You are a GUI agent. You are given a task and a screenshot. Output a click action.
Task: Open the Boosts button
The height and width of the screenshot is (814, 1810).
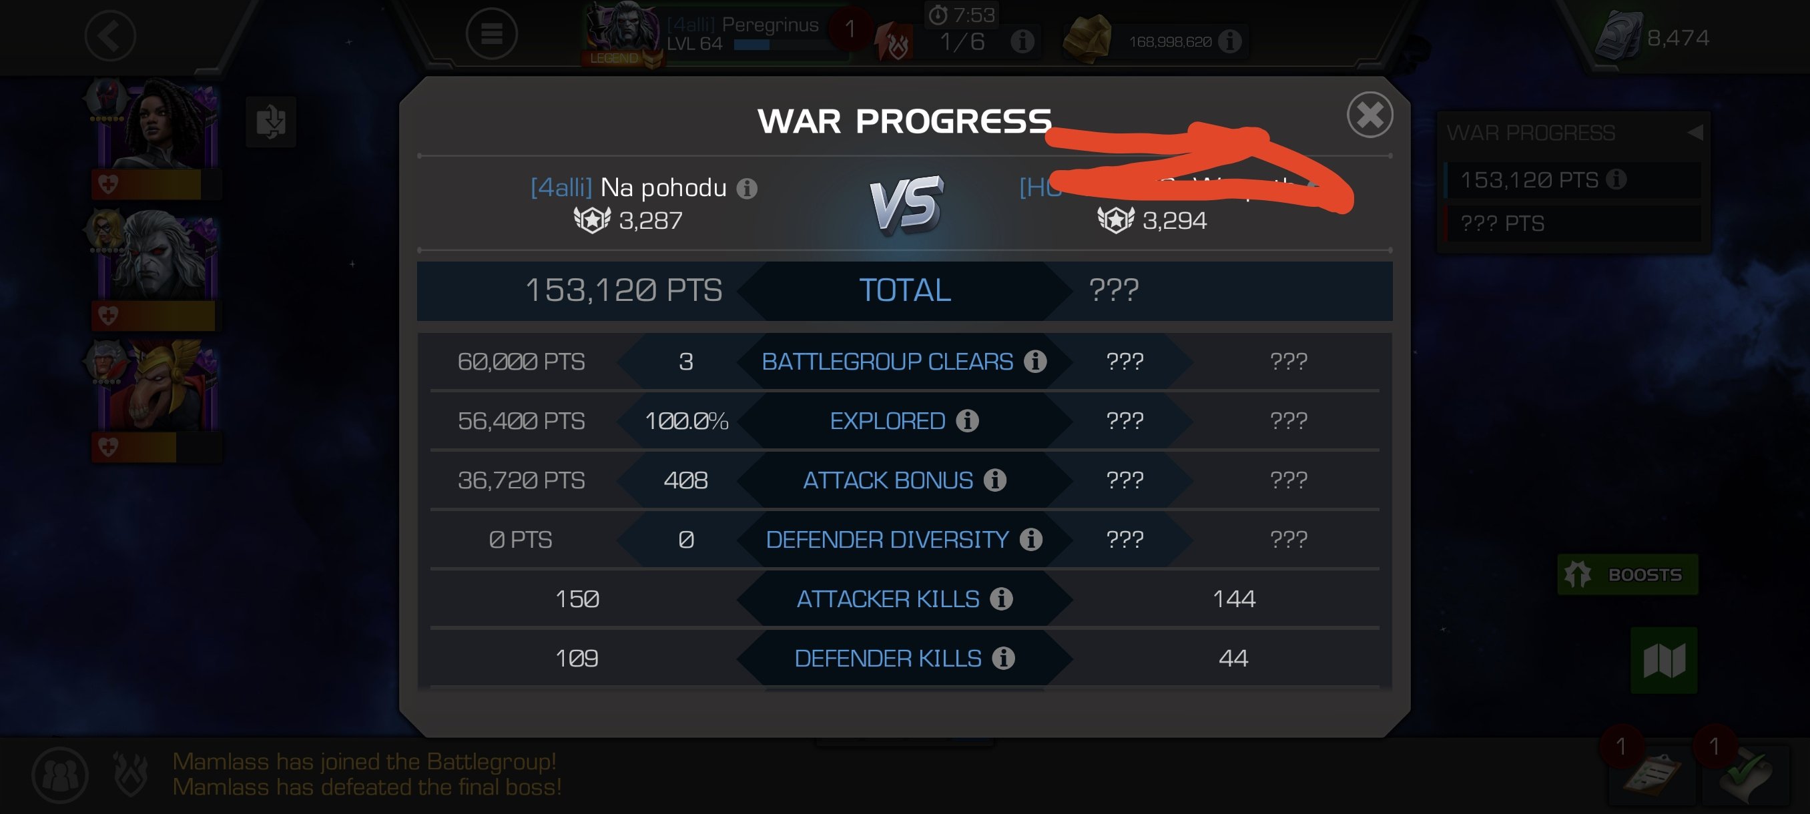1627,574
